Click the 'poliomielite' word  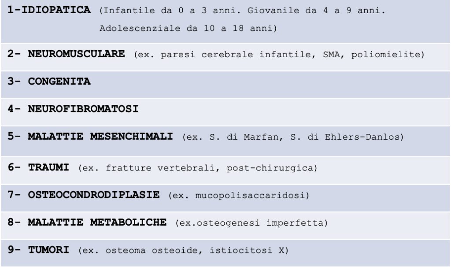tap(386, 55)
